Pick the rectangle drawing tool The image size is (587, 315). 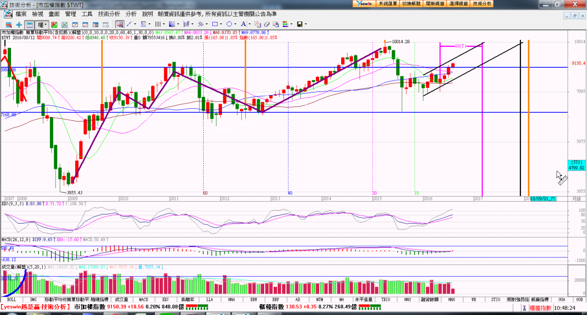[215, 24]
